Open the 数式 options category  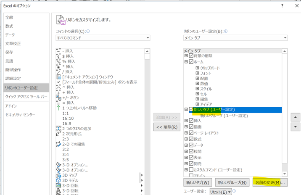(26, 26)
